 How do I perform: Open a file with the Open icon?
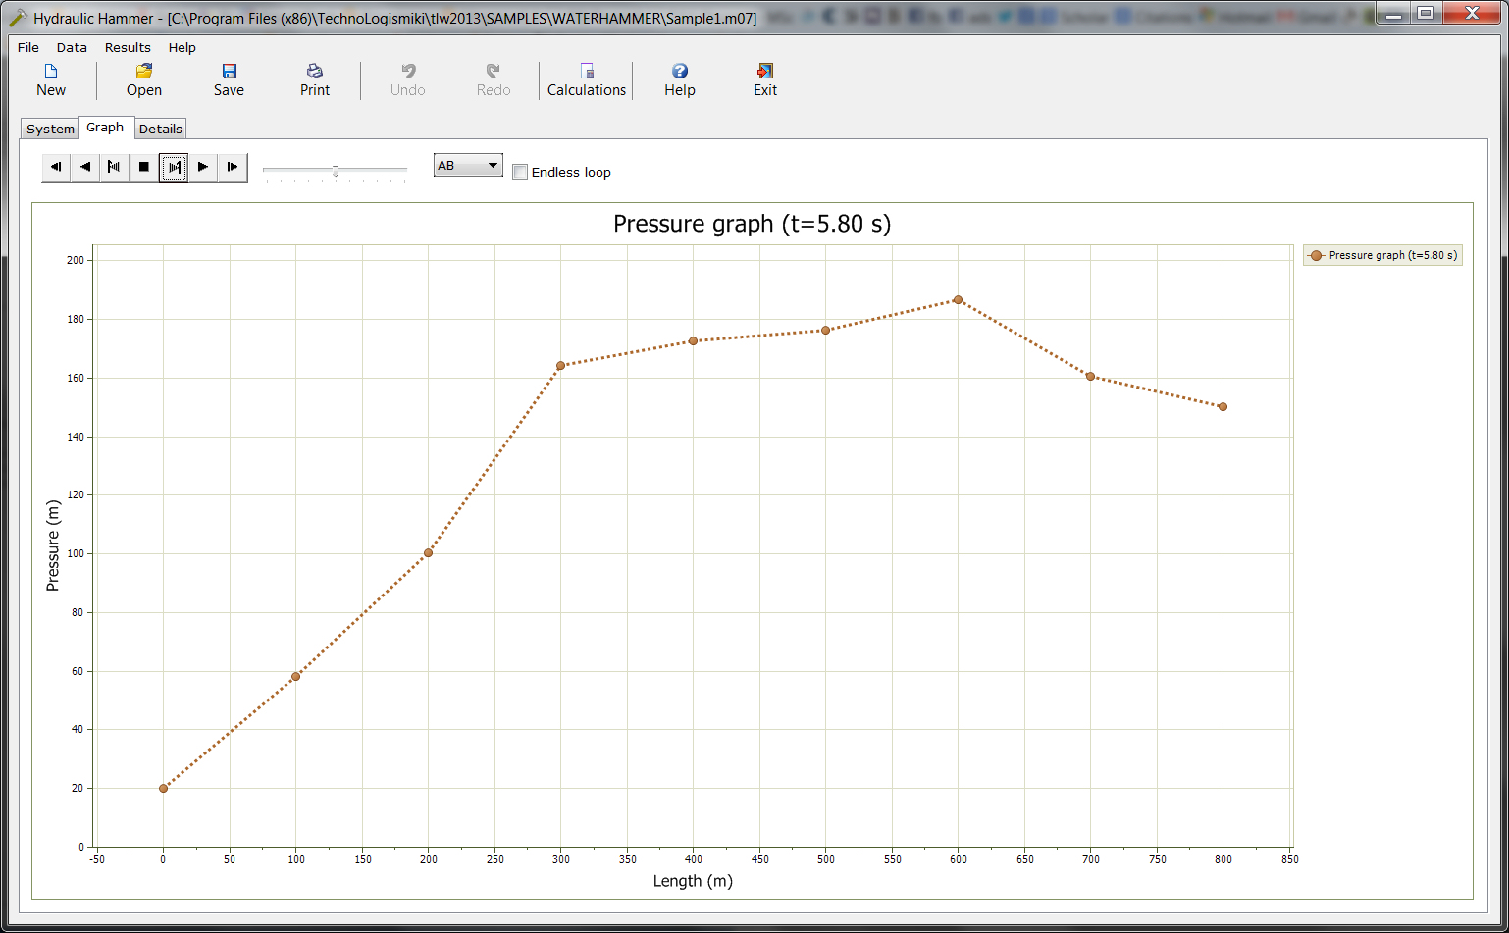[143, 79]
